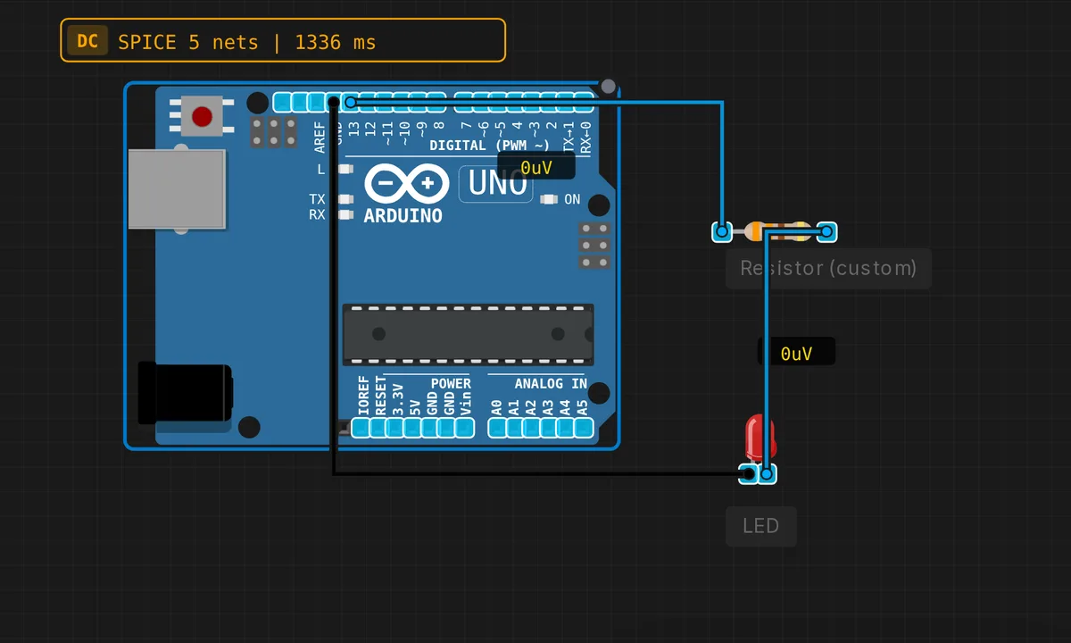The width and height of the screenshot is (1071, 643).
Task: Click digital pin 7
Action: [x=462, y=102]
